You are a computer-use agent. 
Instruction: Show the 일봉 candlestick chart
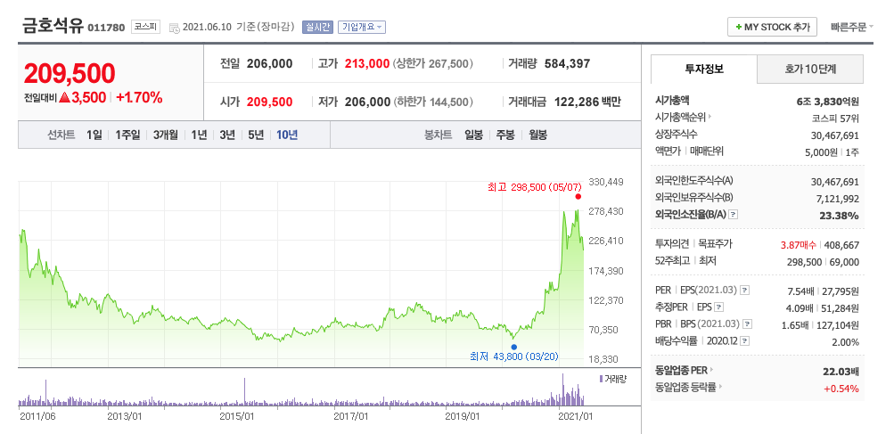pyautogui.click(x=474, y=135)
